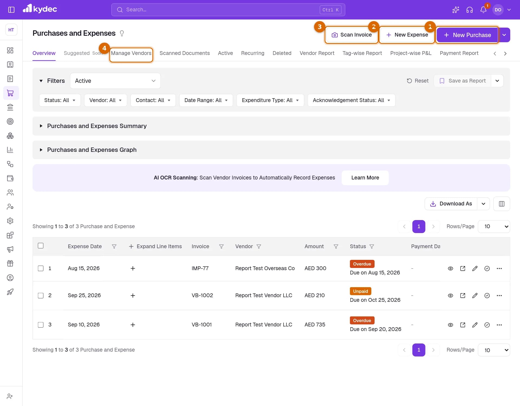The height and width of the screenshot is (406, 520).
Task: Open the Vendor: All filter dropdown
Action: (105, 100)
